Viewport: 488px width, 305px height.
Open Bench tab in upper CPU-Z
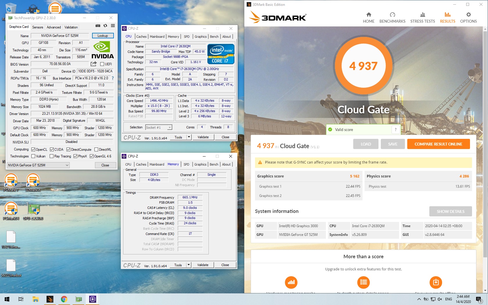pyautogui.click(x=214, y=37)
